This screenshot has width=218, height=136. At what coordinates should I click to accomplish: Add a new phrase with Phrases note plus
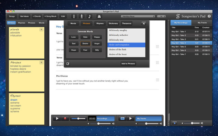click(41, 63)
